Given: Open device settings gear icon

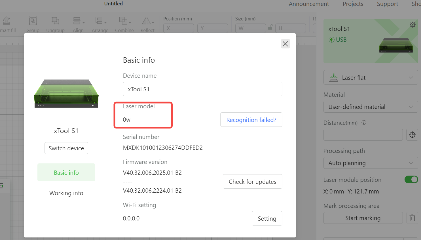Looking at the screenshot, I should (412, 25).
